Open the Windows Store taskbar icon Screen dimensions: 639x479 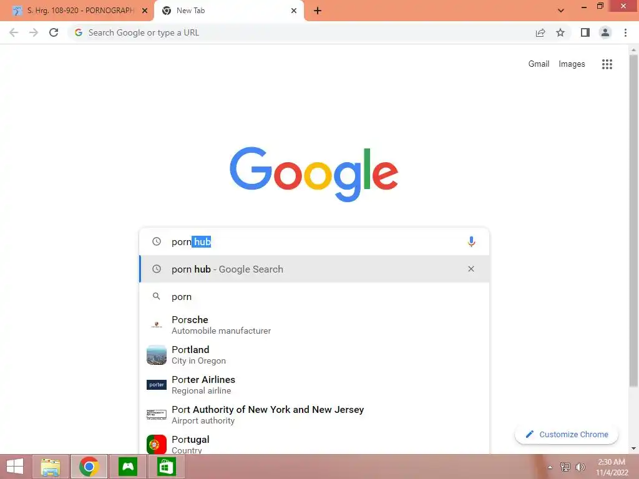coord(166,467)
